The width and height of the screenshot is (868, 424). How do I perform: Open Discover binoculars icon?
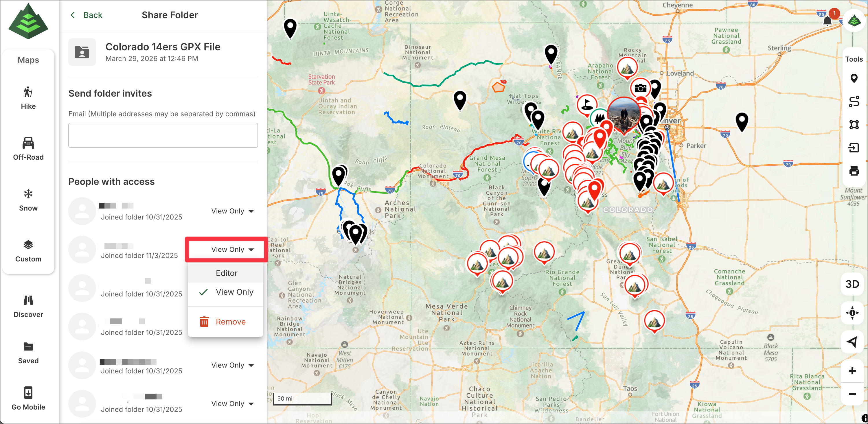(x=28, y=300)
